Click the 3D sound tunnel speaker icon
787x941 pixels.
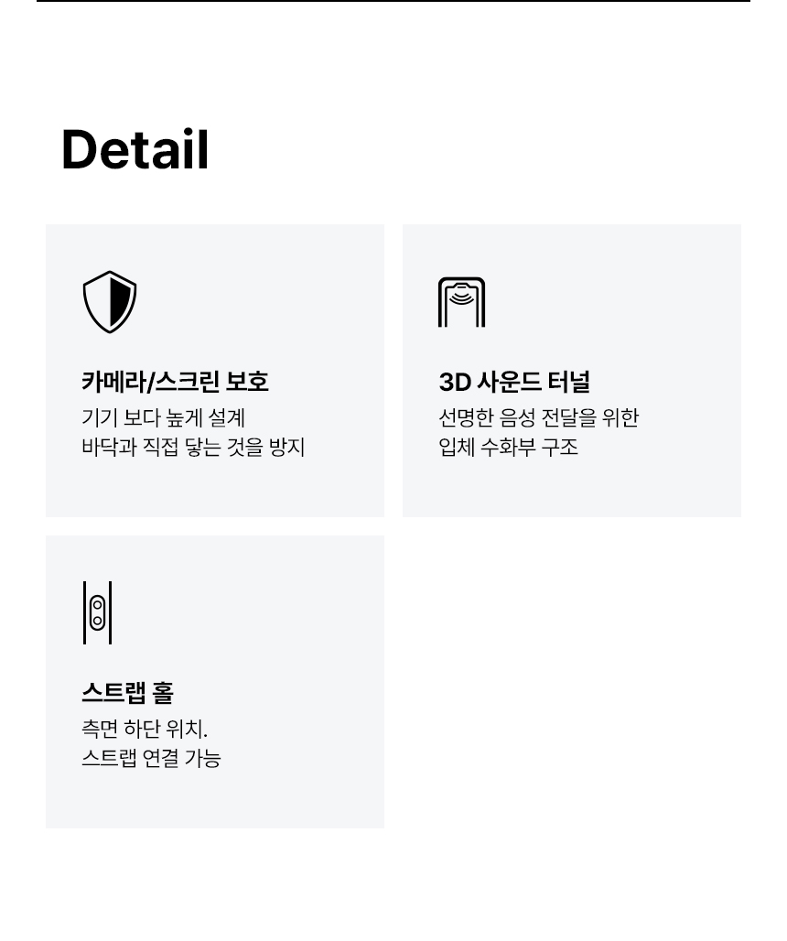click(461, 302)
